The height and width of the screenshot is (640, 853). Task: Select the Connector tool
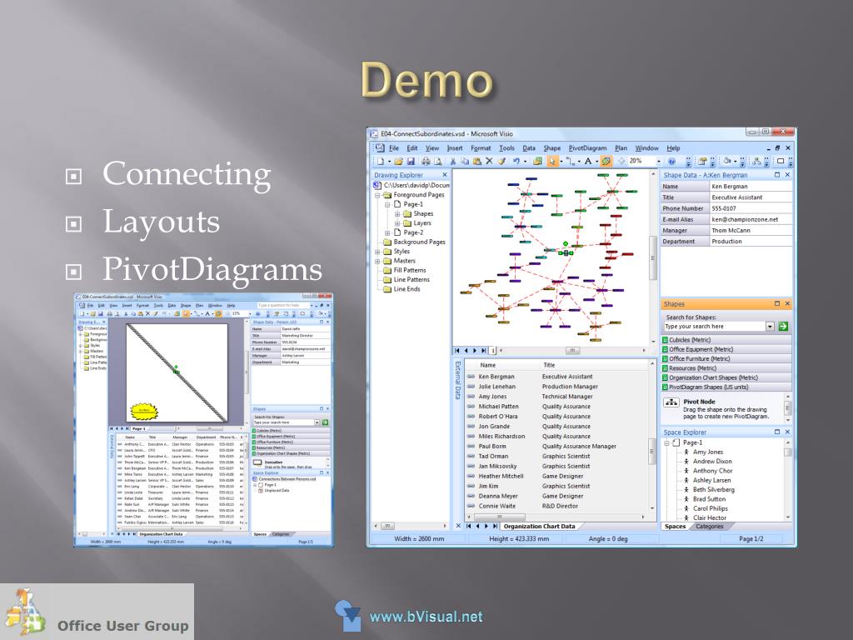tap(570, 161)
